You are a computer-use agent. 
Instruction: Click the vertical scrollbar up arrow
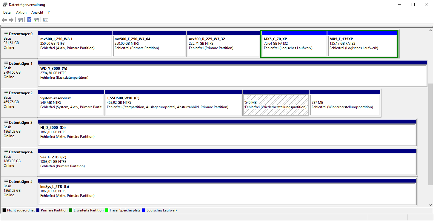(431, 30)
